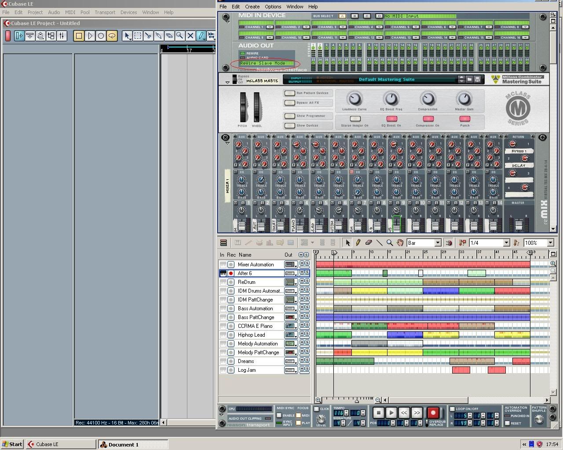Select the Reason sequencer pencil tool
The image size is (563, 450).
[358, 243]
